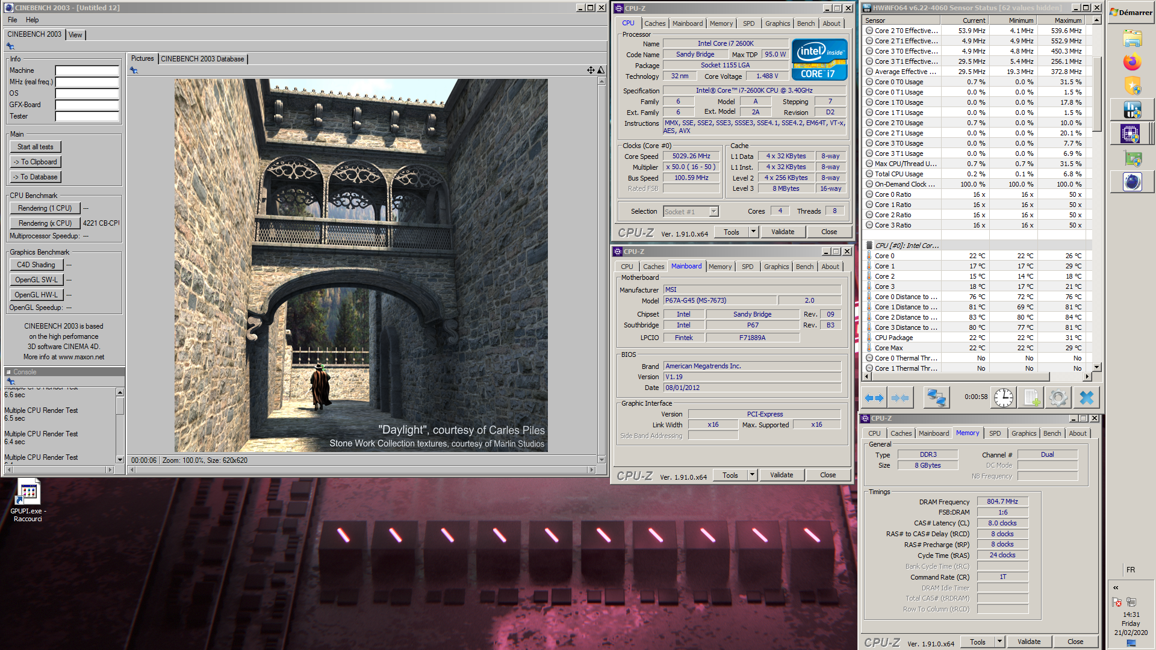Click green graphics card taskbar icon
The image size is (1156, 650).
[x=1133, y=159]
